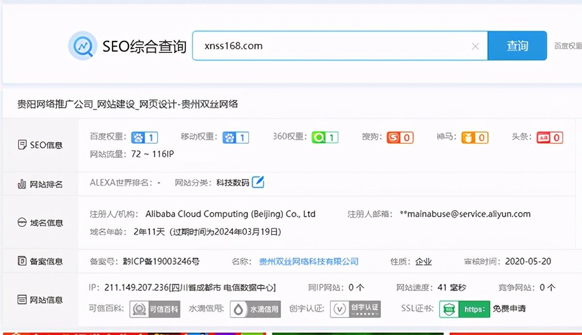Viewport: 582px width, 335px height.
Task: Click the ICP number 黔ICP备19003246号
Action: click(x=161, y=261)
